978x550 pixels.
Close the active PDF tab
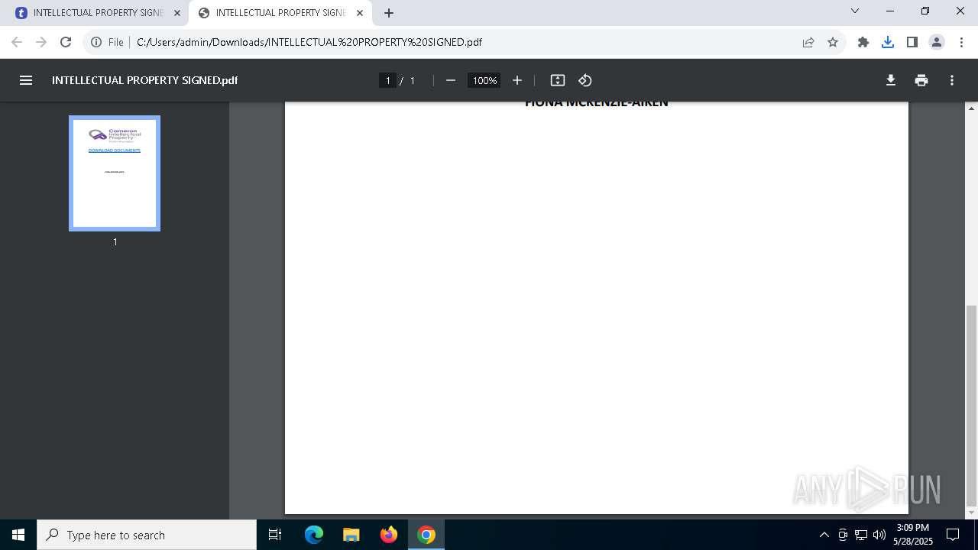coord(360,13)
